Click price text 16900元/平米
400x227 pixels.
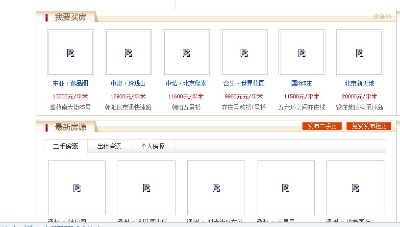(128, 96)
